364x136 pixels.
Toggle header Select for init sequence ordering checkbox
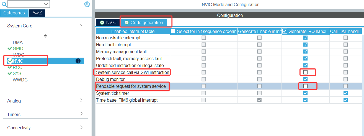tap(173, 31)
